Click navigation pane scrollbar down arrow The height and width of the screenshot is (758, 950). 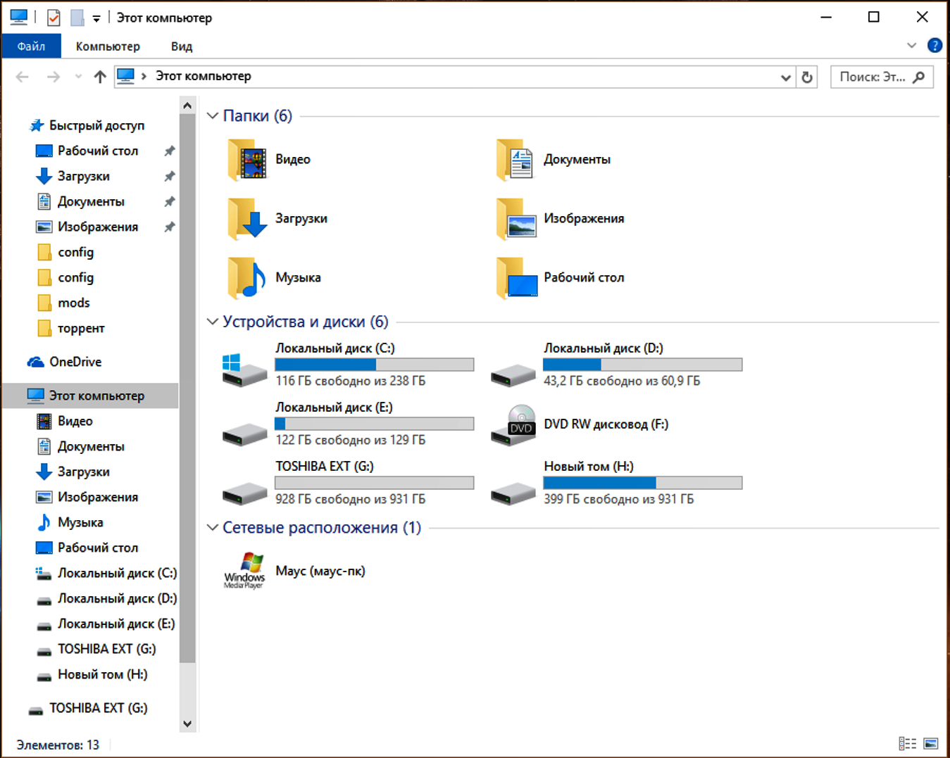(187, 724)
